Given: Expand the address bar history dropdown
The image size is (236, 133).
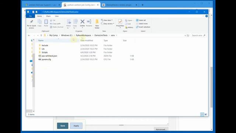Looking at the screenshot, I should point(185,35).
